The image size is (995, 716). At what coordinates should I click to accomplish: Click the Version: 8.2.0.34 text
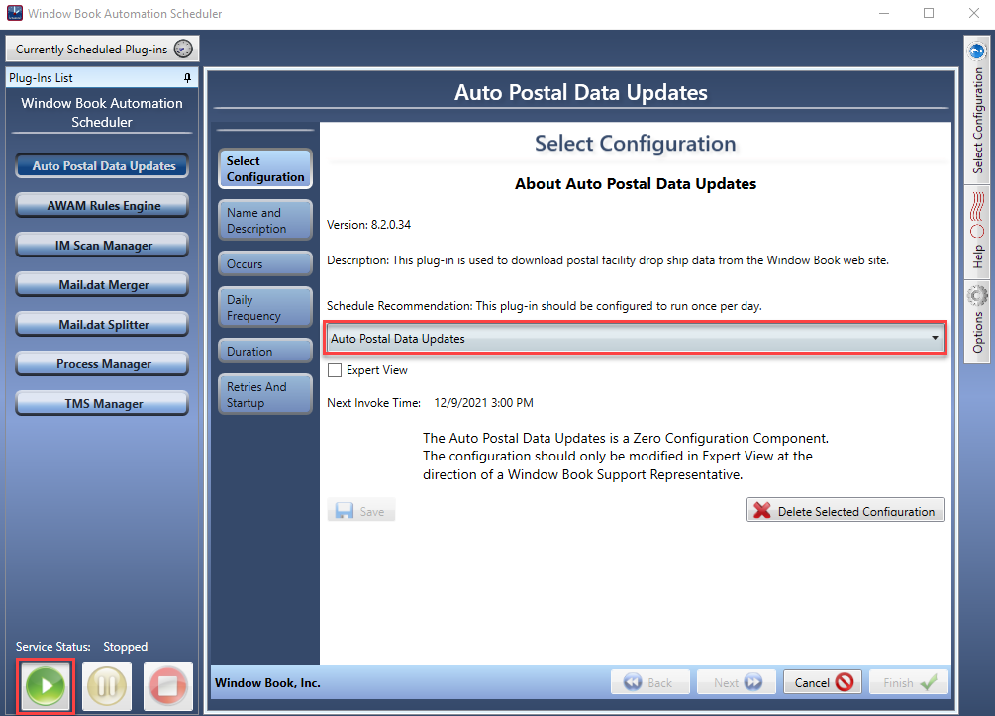368,225
